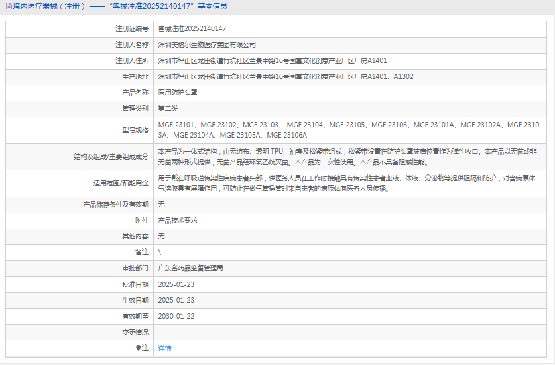
Task: Click the 批准日期 label
Action: point(135,284)
